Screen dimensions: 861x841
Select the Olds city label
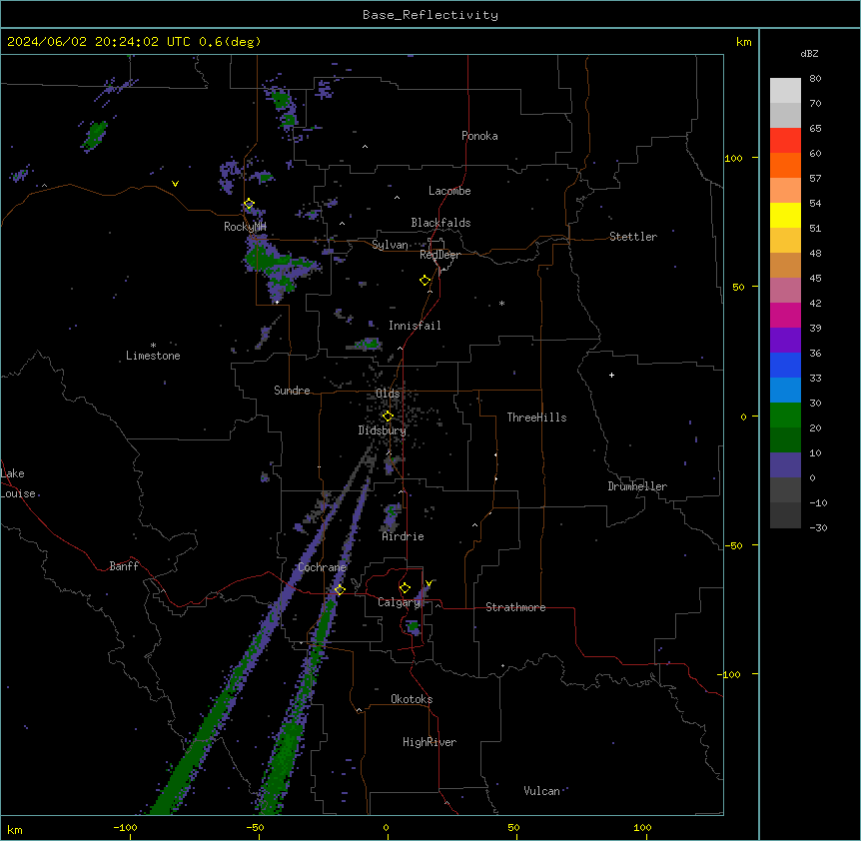pyautogui.click(x=388, y=394)
